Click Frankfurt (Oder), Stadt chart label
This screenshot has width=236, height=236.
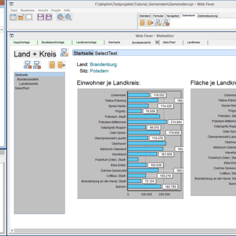[110, 159]
